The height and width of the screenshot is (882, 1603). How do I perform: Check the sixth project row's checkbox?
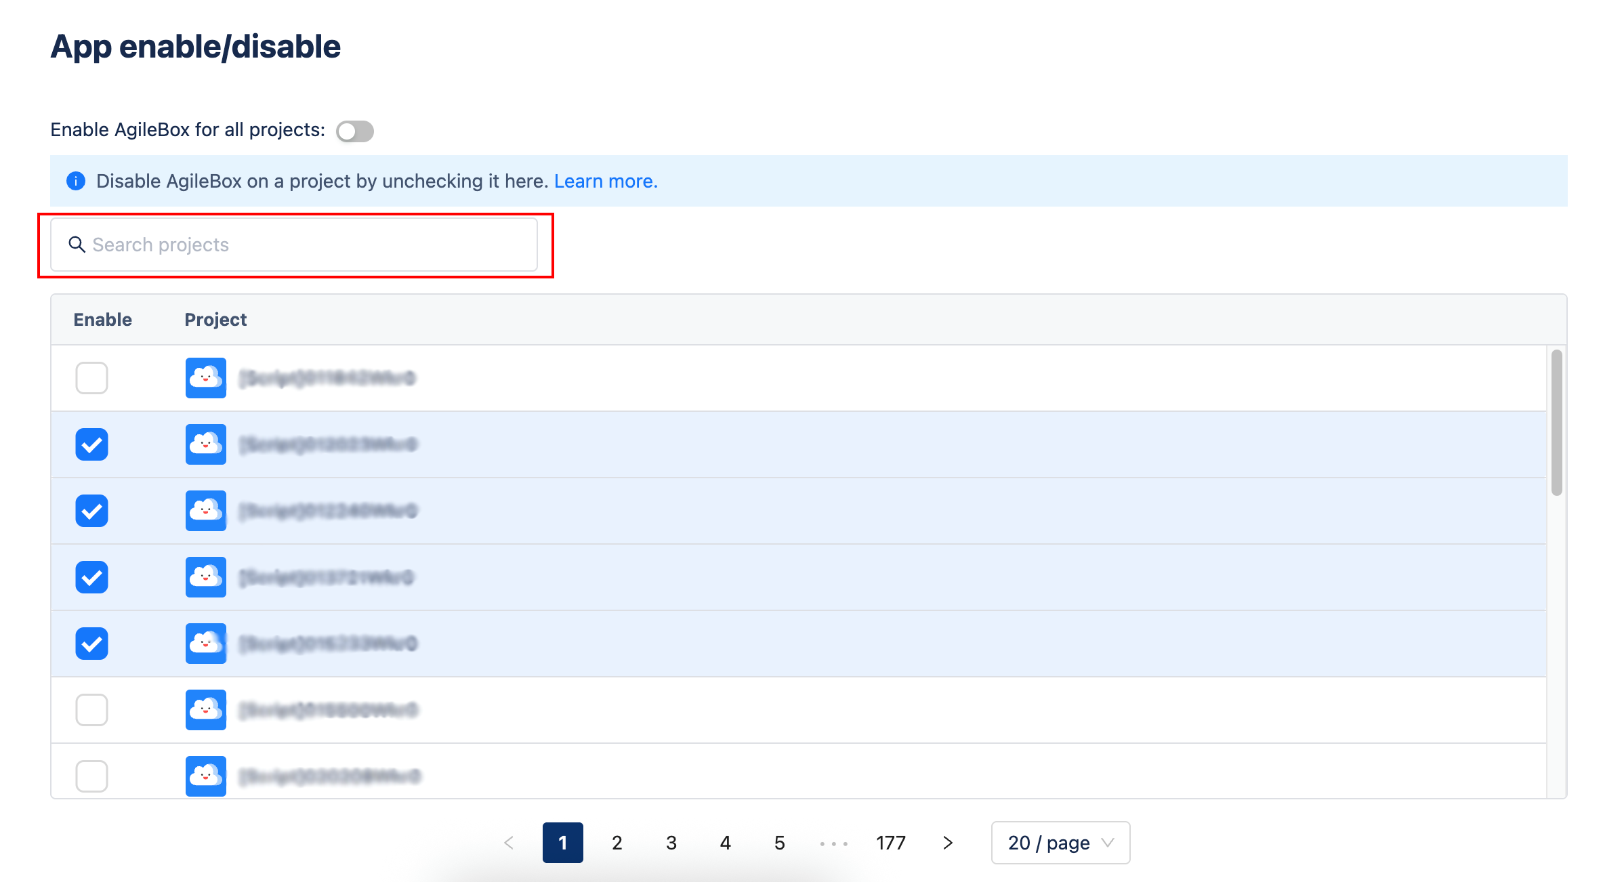tap(91, 709)
